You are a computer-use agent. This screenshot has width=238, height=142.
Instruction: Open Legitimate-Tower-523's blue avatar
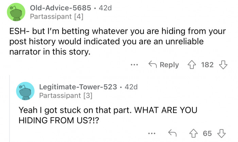point(25,91)
